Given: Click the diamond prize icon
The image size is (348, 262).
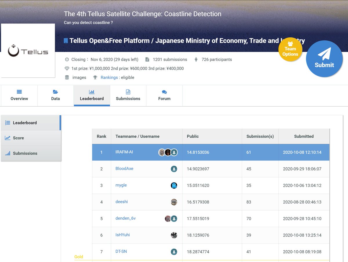Looking at the screenshot, I should (x=67, y=68).
